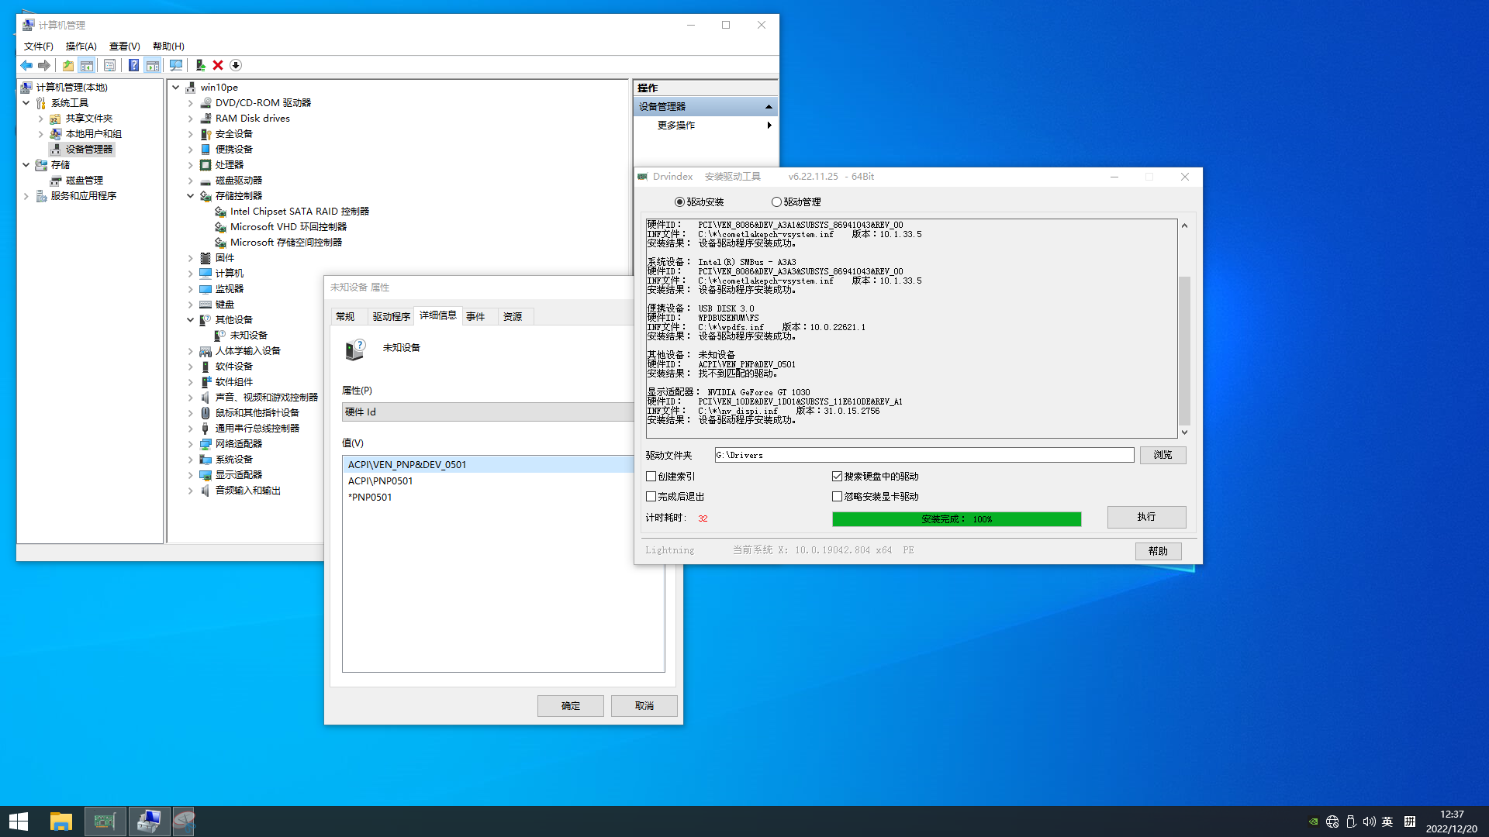Click the 确定 button in properties dialog
Image resolution: width=1489 pixels, height=837 pixels.
click(x=571, y=706)
